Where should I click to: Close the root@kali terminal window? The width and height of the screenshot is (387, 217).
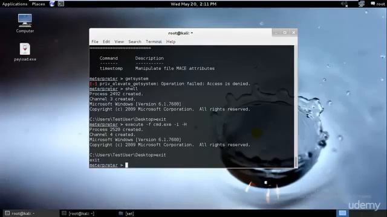293,33
